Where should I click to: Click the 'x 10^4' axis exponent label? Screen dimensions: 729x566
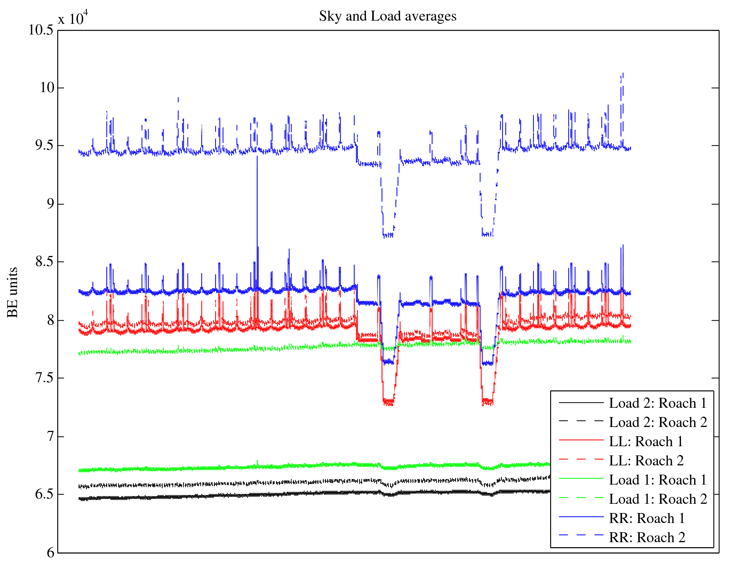point(73,18)
